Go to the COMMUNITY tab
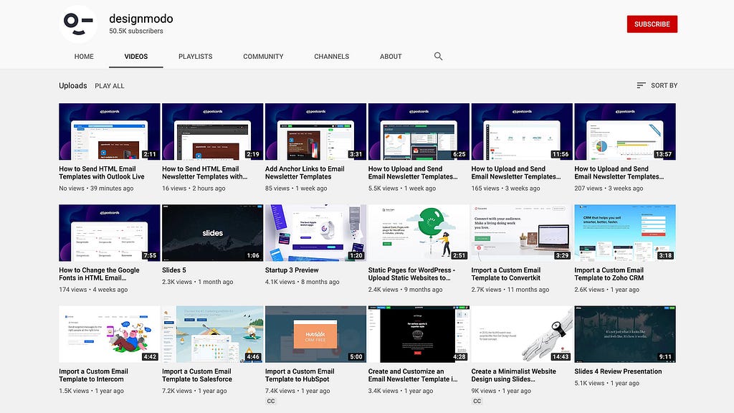The height and width of the screenshot is (413, 734). point(263,56)
